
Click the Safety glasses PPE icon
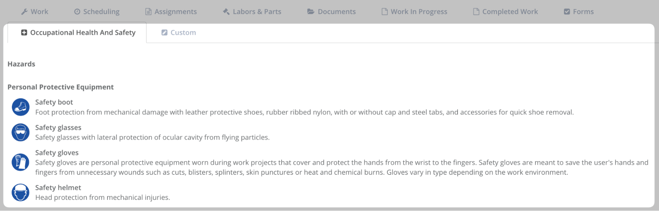click(x=21, y=133)
